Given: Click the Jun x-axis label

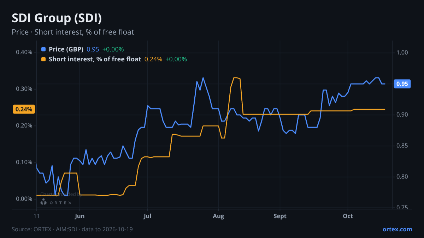Looking at the screenshot, I should 80,216.
